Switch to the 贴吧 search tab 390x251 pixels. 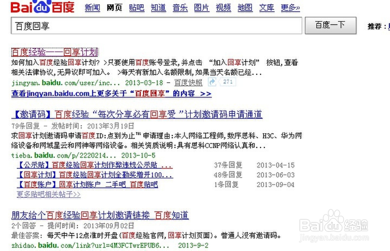136,7
